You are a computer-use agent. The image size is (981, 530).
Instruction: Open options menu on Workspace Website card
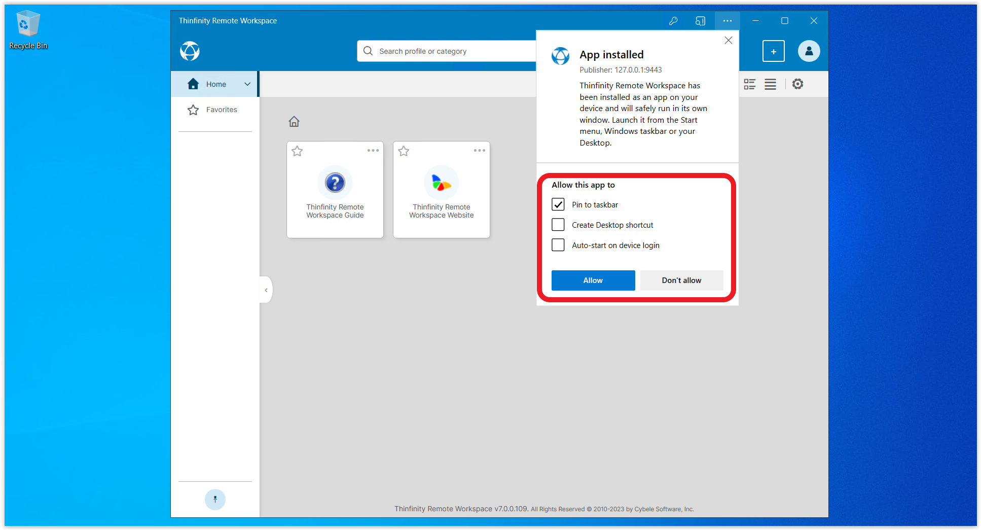click(480, 151)
